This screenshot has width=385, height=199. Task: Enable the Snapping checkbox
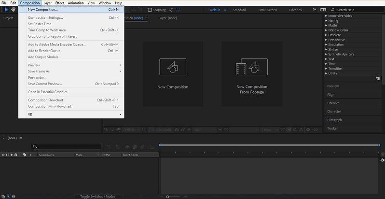150,10
